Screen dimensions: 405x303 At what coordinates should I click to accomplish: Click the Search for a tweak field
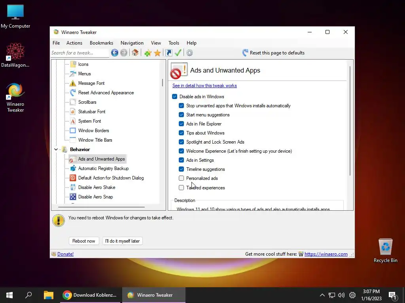[x=80, y=53]
